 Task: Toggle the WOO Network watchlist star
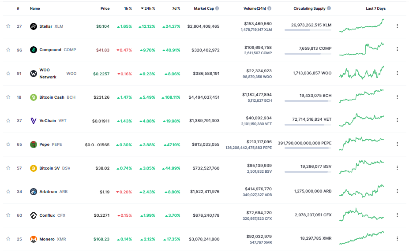click(8, 74)
